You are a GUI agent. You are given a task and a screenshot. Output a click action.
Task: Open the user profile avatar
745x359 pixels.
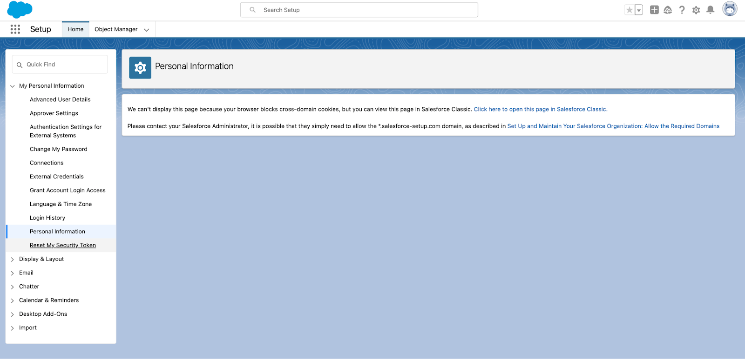(x=730, y=9)
